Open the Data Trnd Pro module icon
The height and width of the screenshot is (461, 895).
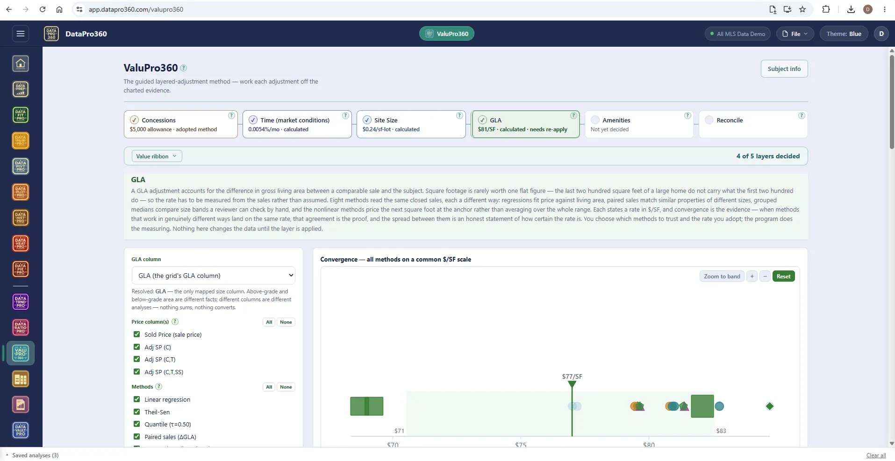(x=21, y=302)
